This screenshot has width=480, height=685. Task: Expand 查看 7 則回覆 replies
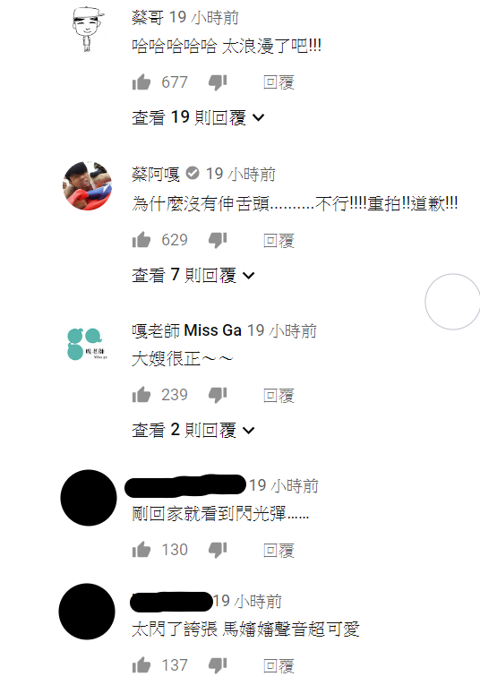point(193,275)
